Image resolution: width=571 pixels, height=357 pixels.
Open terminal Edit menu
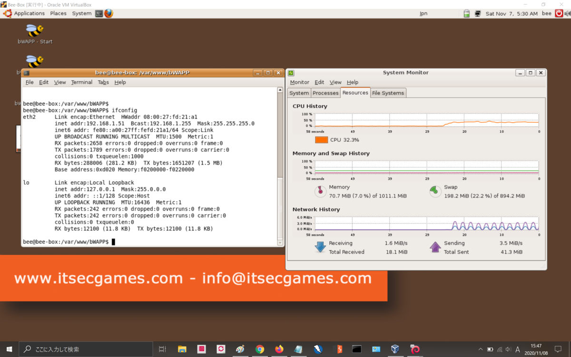point(44,82)
